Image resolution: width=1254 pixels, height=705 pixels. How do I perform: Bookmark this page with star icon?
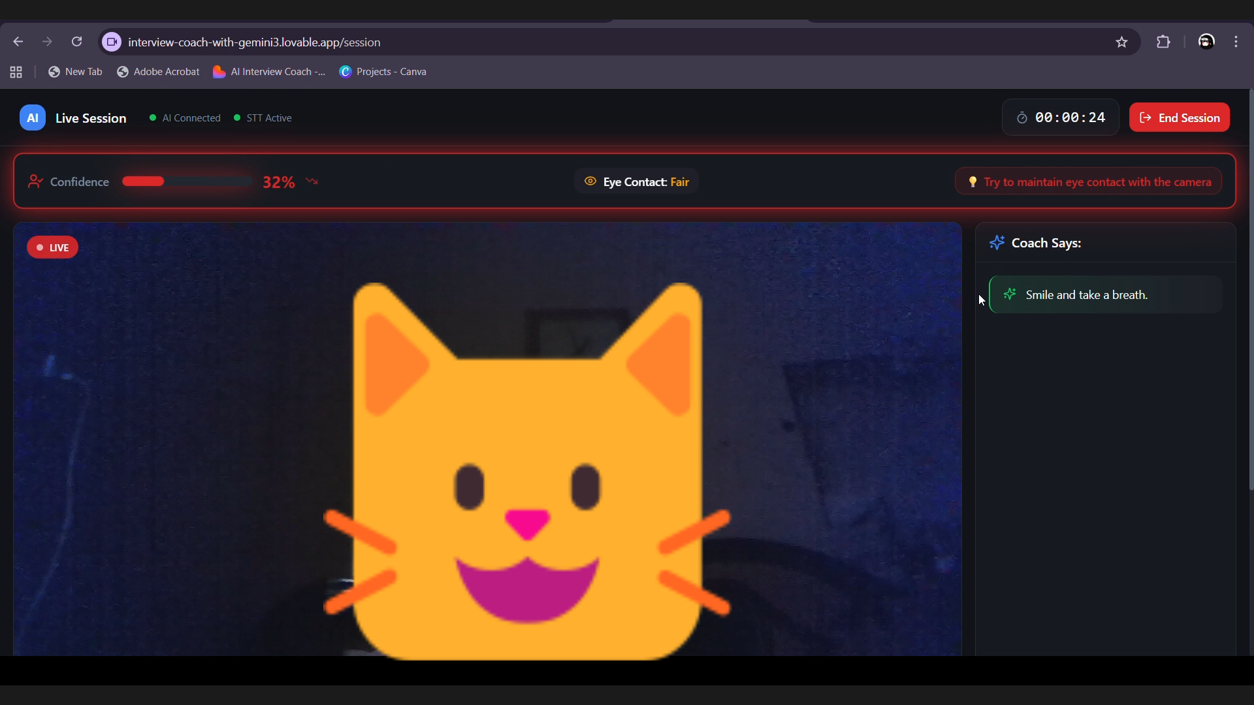click(x=1121, y=42)
